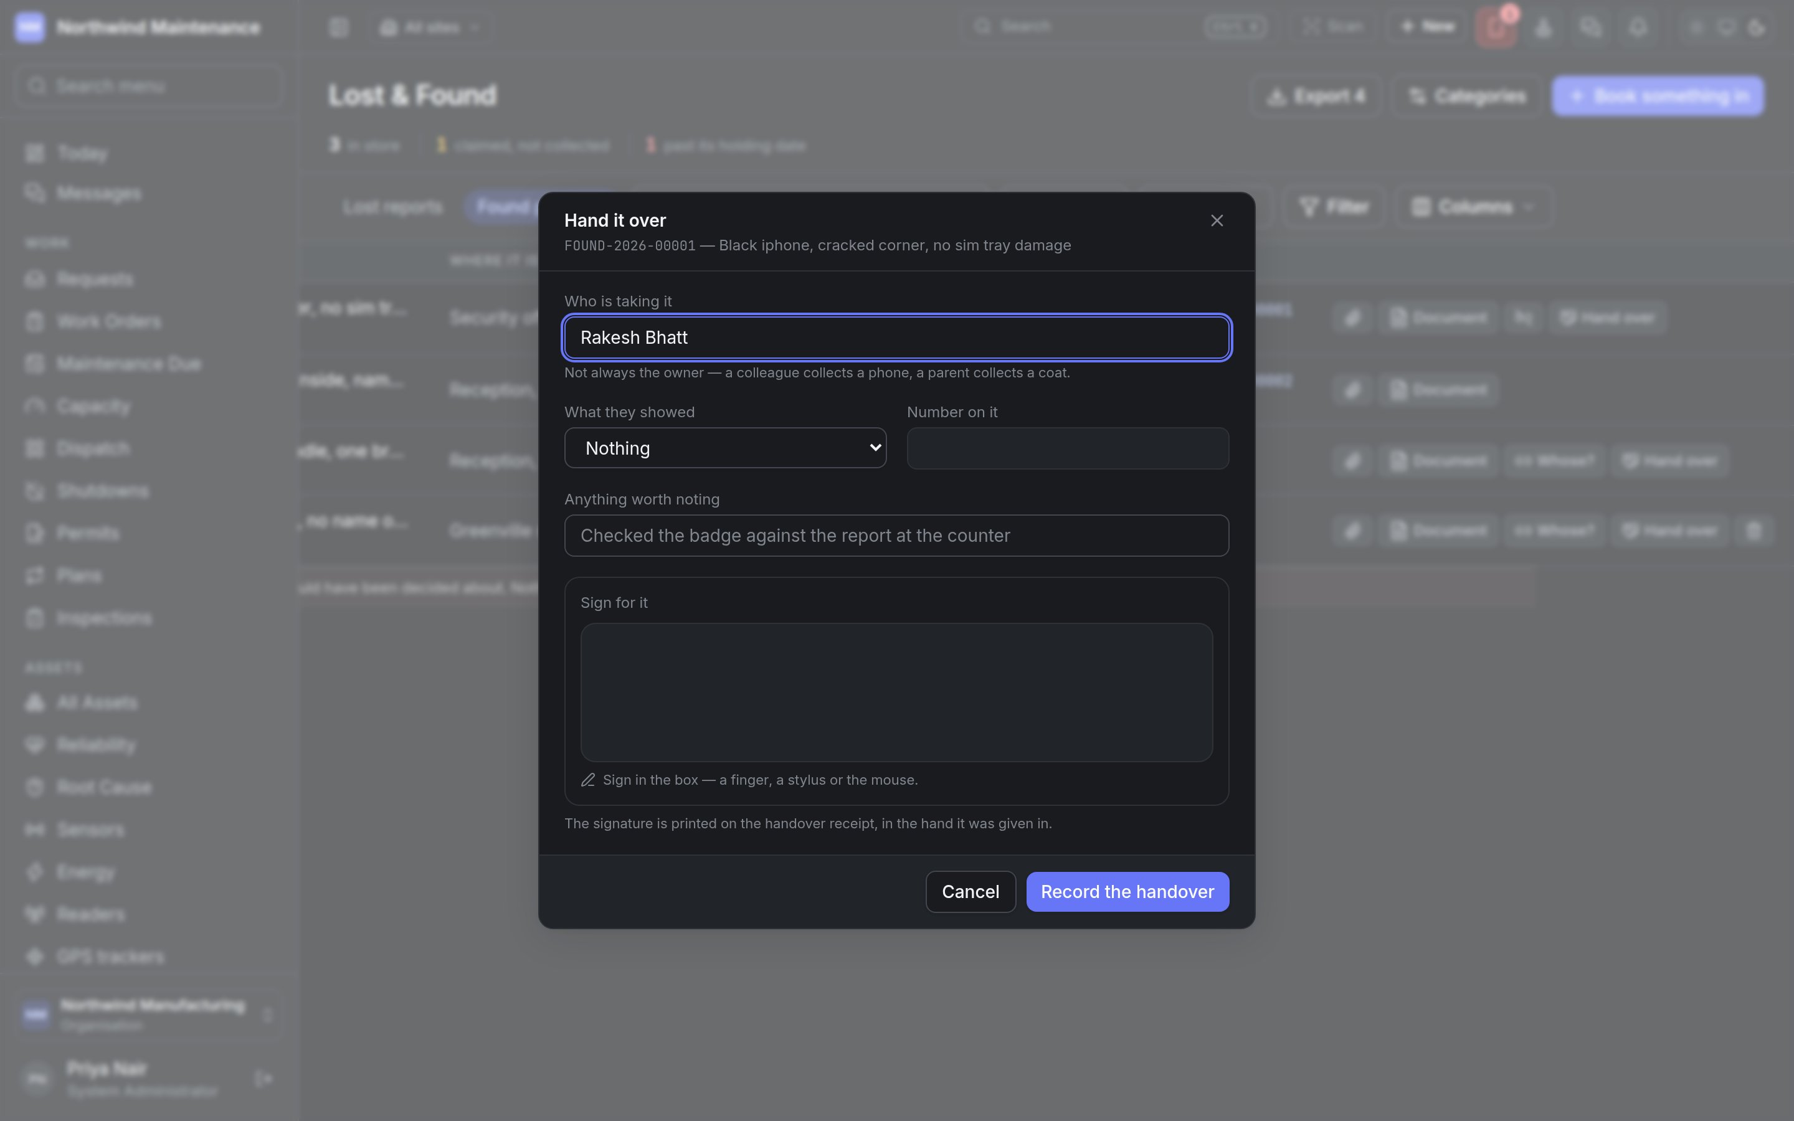Click inside the Sign for it box
Viewport: 1794px width, 1121px height.
[896, 692]
